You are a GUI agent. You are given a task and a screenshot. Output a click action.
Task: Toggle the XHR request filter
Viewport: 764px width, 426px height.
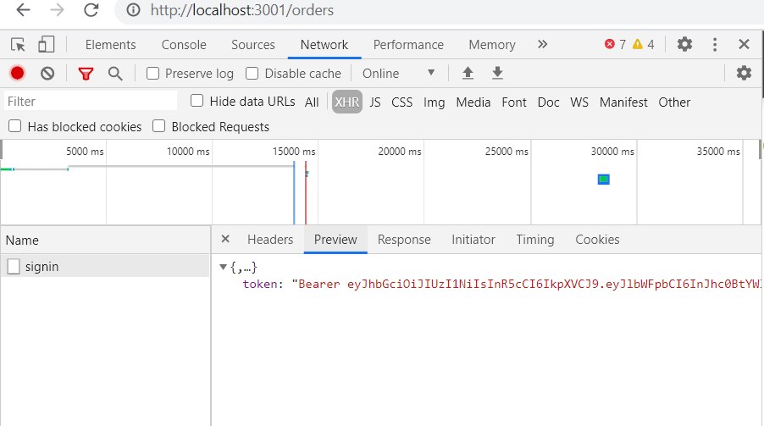(347, 102)
